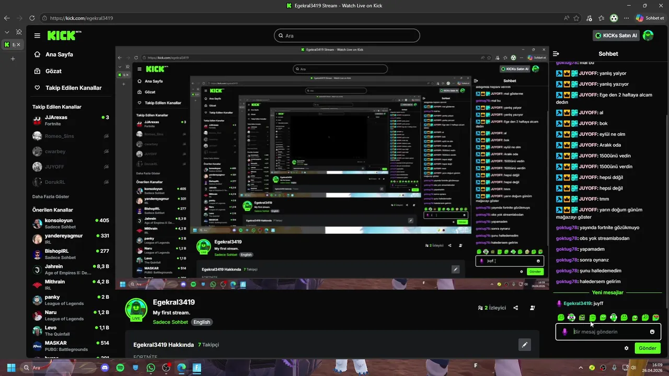Open panky recommended channel
Viewport: 669px width, 376px height.
pyautogui.click(x=71, y=300)
